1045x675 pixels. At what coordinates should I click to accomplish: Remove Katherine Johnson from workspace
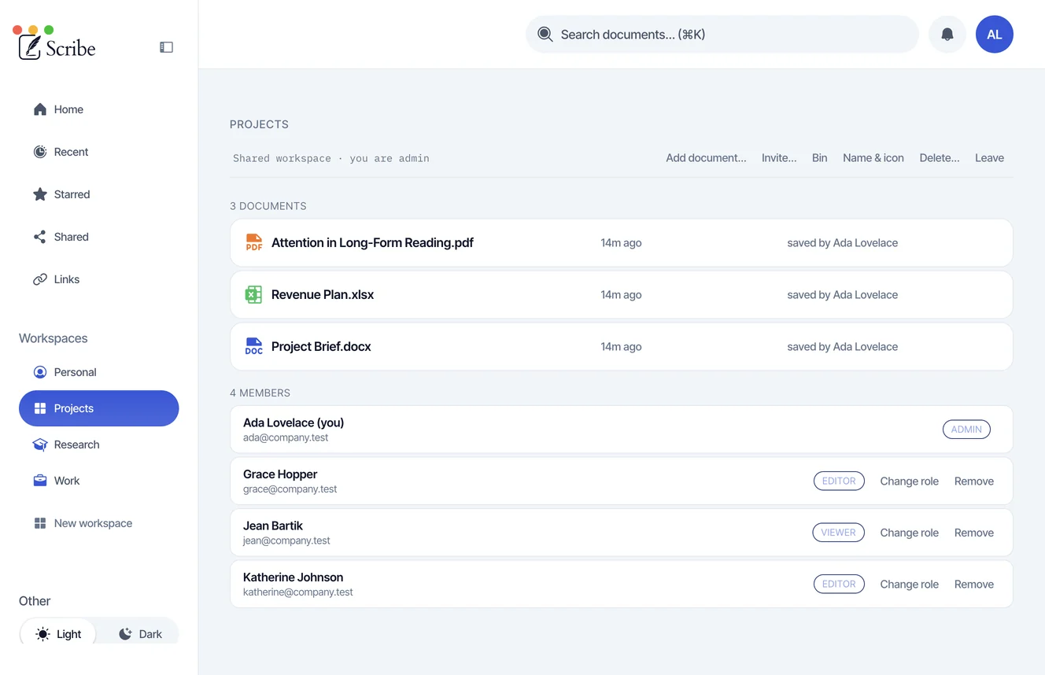click(x=974, y=585)
